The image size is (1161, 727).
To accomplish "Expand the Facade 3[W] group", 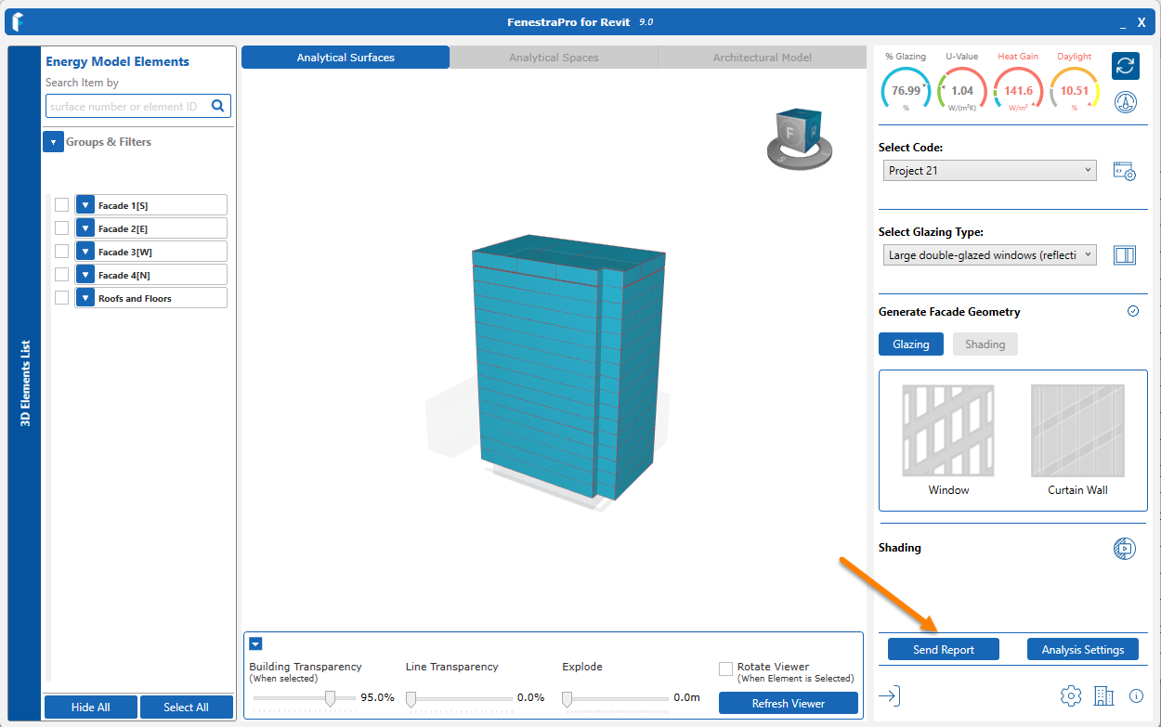I will [x=85, y=252].
